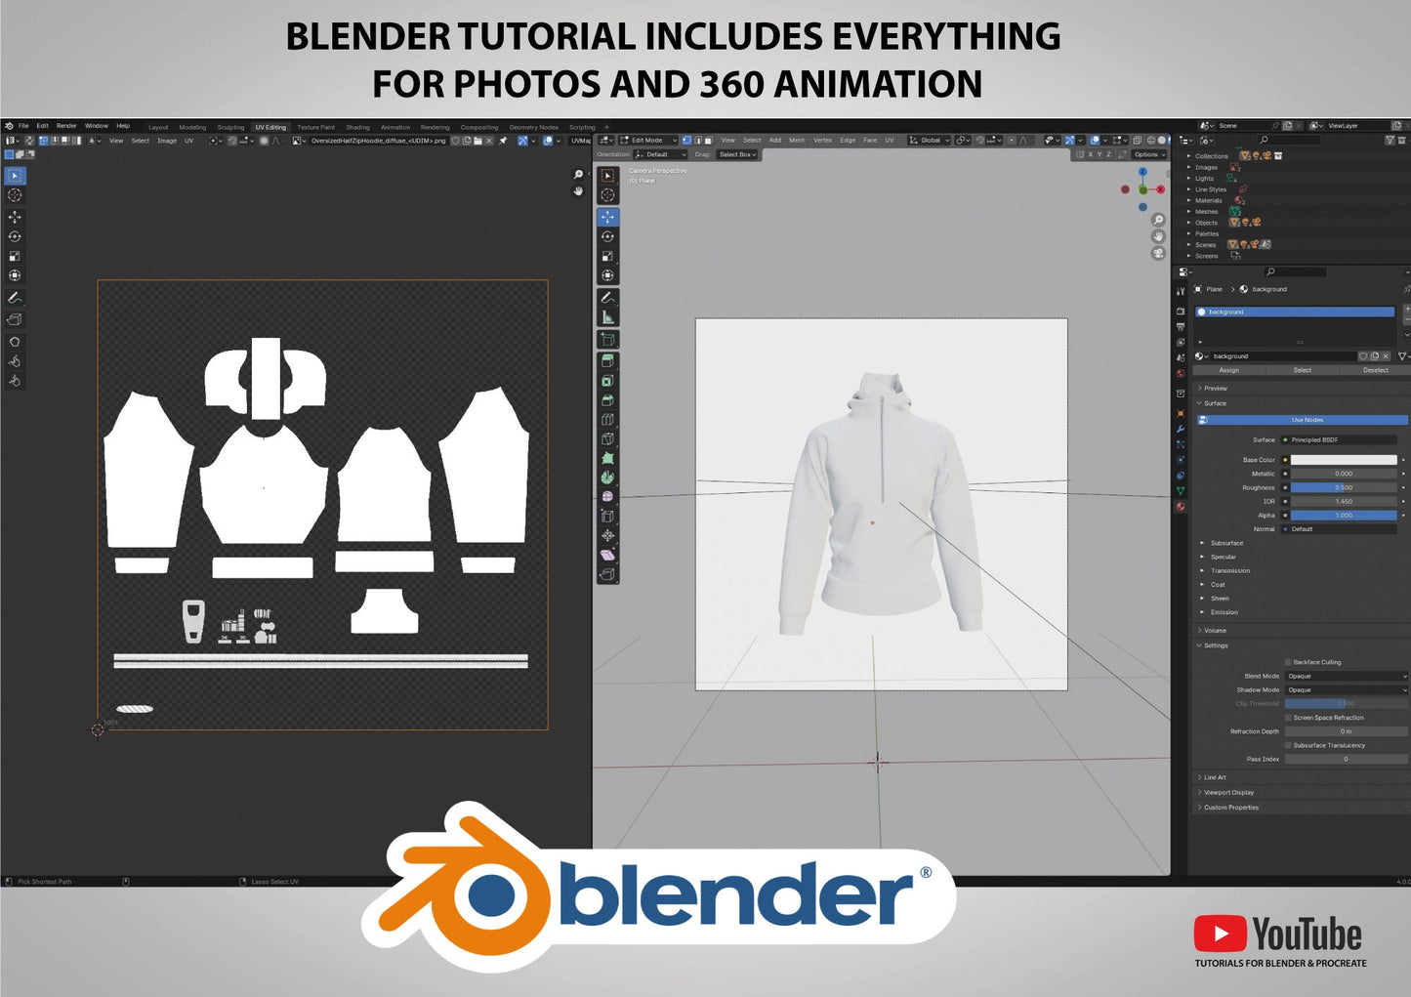Select the Knife tool

[x=607, y=438]
